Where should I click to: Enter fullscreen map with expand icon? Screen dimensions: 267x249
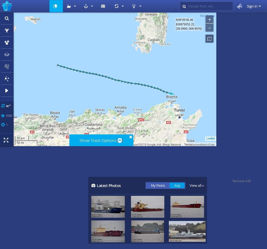coord(6,140)
